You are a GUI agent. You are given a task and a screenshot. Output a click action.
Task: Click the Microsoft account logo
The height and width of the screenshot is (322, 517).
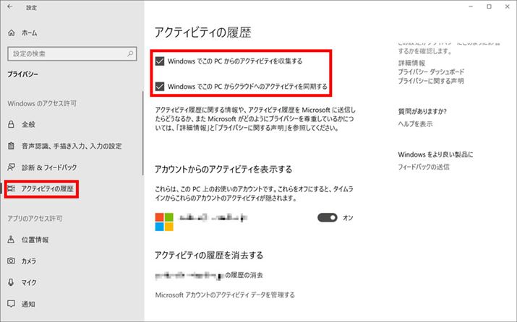pos(164,222)
